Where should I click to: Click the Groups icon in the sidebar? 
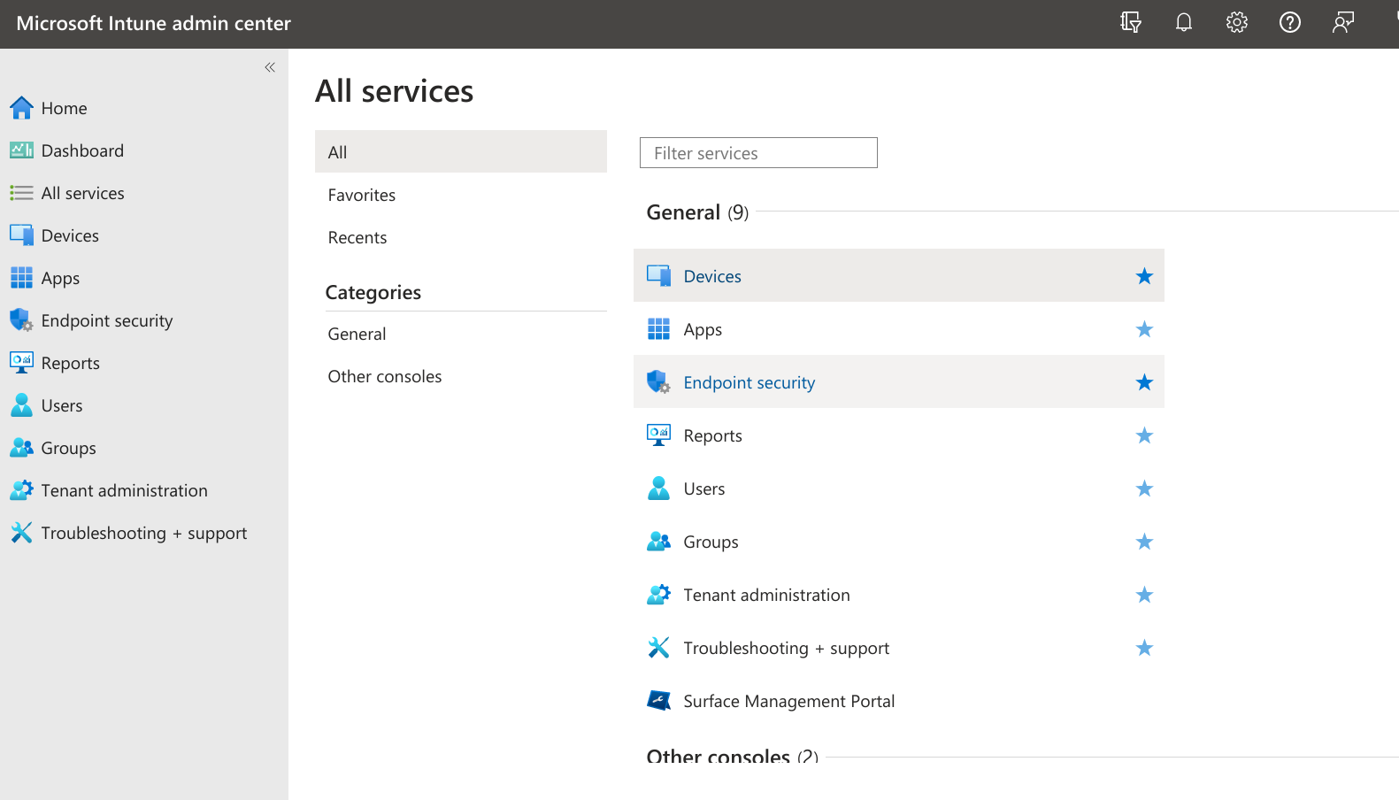(21, 448)
